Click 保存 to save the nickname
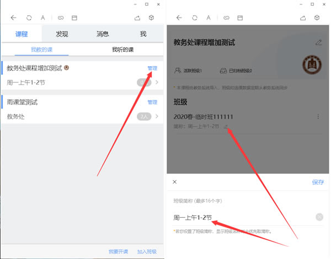The image size is (331, 259). (318, 182)
